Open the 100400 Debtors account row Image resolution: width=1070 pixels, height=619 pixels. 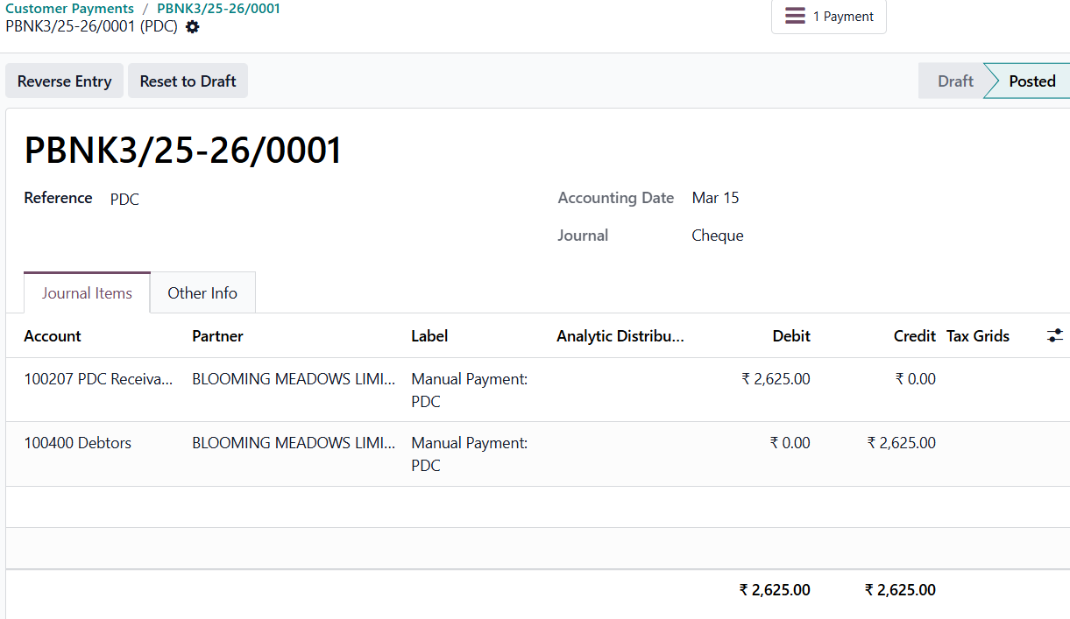point(78,443)
